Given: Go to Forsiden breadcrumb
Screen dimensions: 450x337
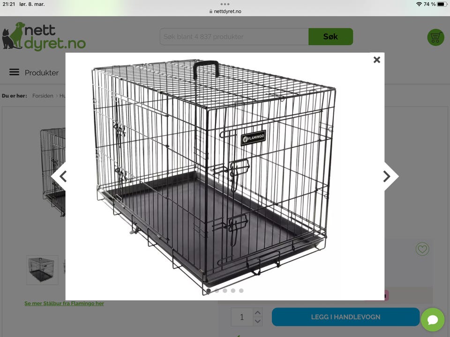Looking at the screenshot, I should (43, 95).
